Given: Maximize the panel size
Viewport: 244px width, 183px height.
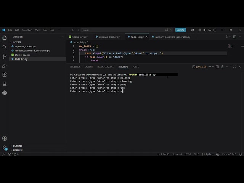Looking at the screenshot, I should pyautogui.click(x=235, y=67).
